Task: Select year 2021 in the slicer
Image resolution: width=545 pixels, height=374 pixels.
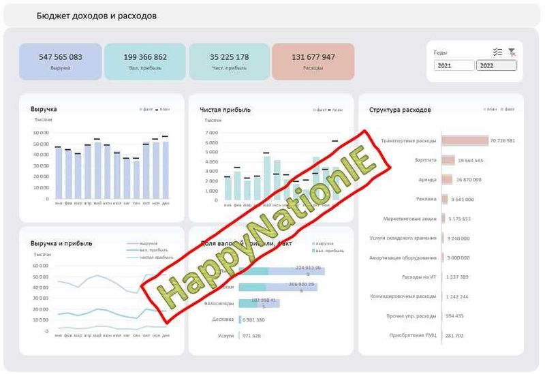Action: coord(454,65)
